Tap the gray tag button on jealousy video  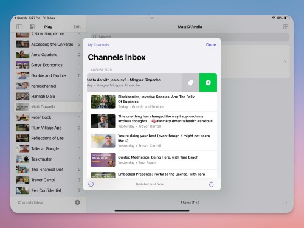pyautogui.click(x=190, y=83)
